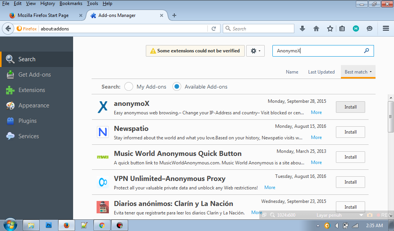
Task: Bookmark this page with star icon
Action: click(x=330, y=28)
